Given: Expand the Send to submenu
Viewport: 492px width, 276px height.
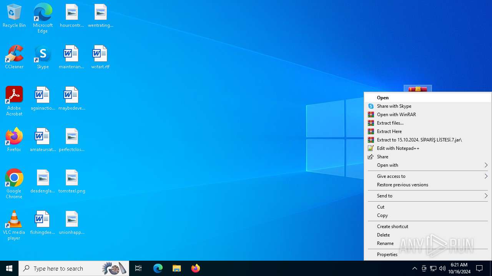Looking at the screenshot, I should pos(428,196).
